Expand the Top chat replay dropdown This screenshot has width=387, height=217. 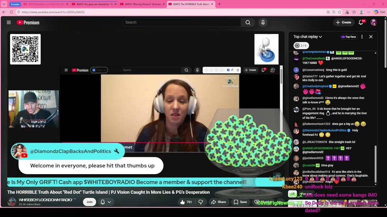click(308, 37)
